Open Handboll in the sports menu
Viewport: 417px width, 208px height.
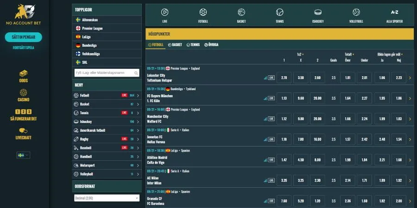pos(107,157)
